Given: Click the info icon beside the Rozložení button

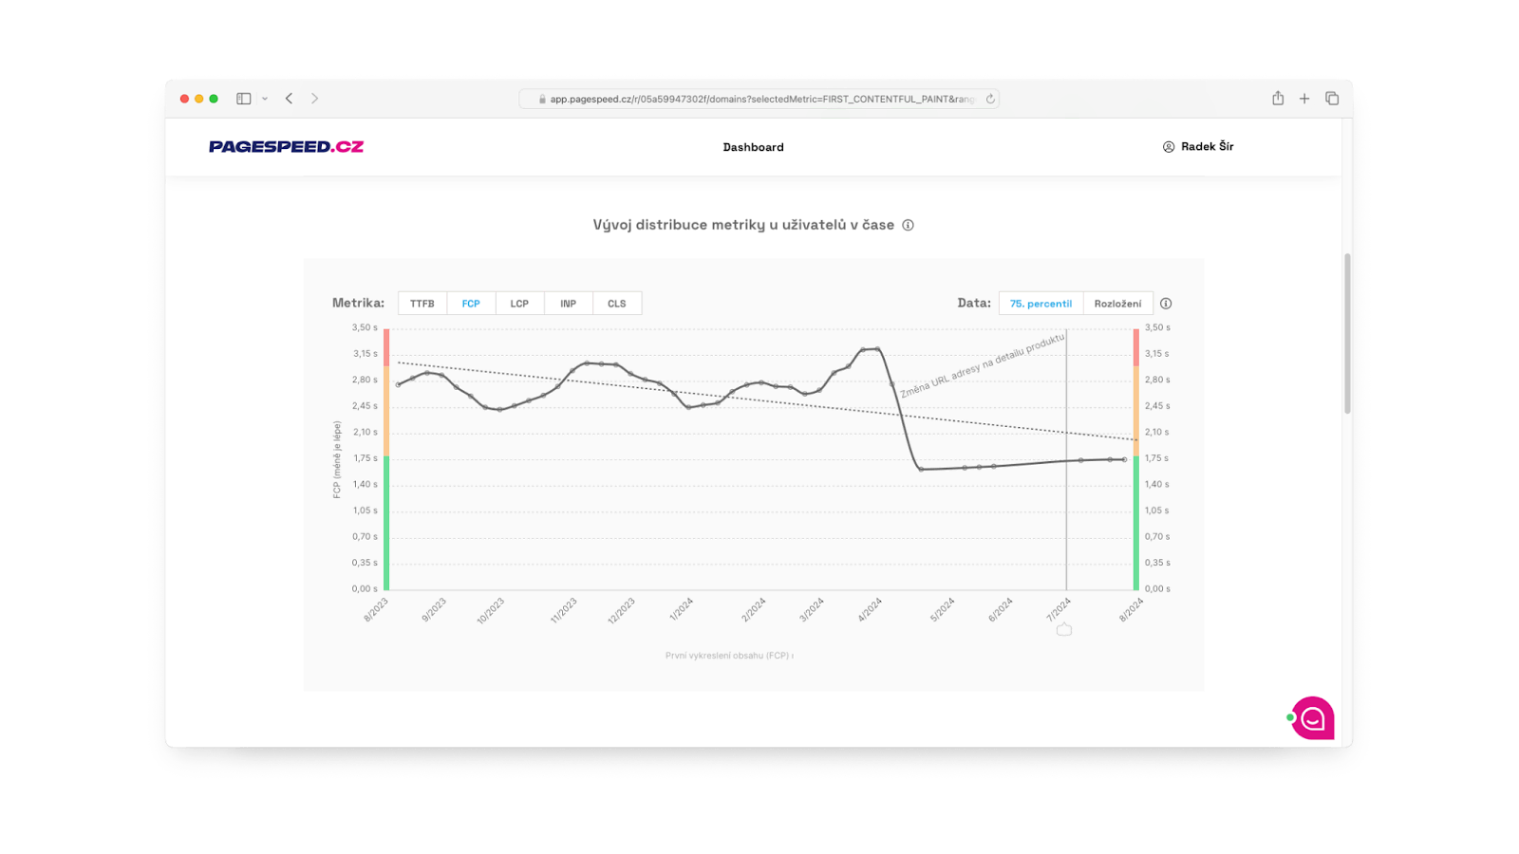Looking at the screenshot, I should 1166,303.
